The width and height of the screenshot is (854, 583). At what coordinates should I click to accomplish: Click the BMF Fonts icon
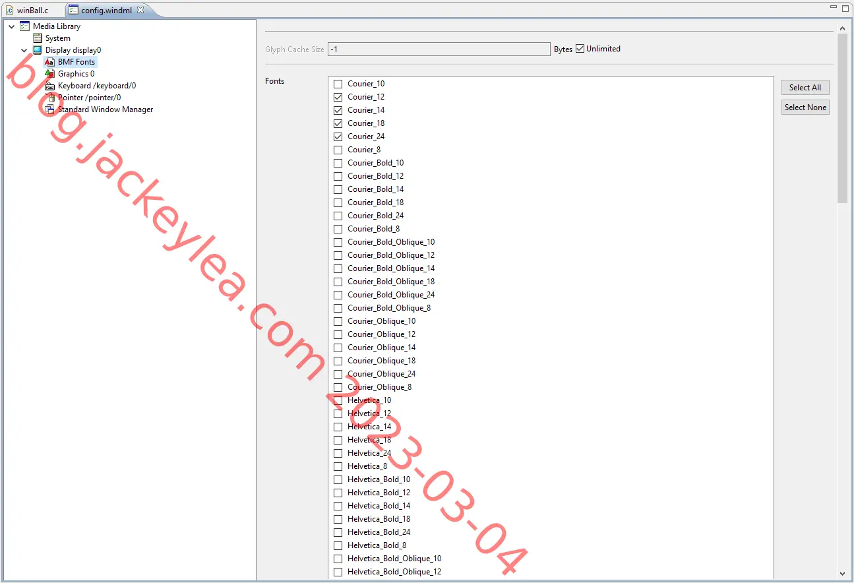coord(49,62)
